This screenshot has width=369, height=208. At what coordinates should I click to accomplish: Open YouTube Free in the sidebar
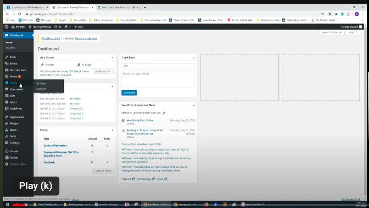click(18, 70)
